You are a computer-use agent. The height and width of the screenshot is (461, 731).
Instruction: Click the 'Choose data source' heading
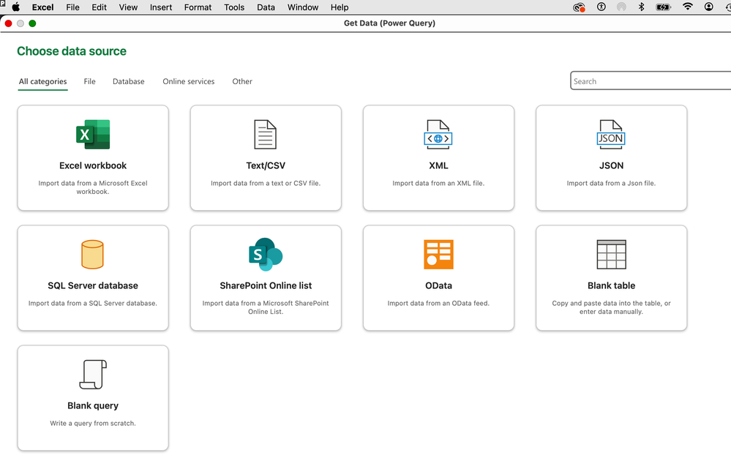(71, 50)
